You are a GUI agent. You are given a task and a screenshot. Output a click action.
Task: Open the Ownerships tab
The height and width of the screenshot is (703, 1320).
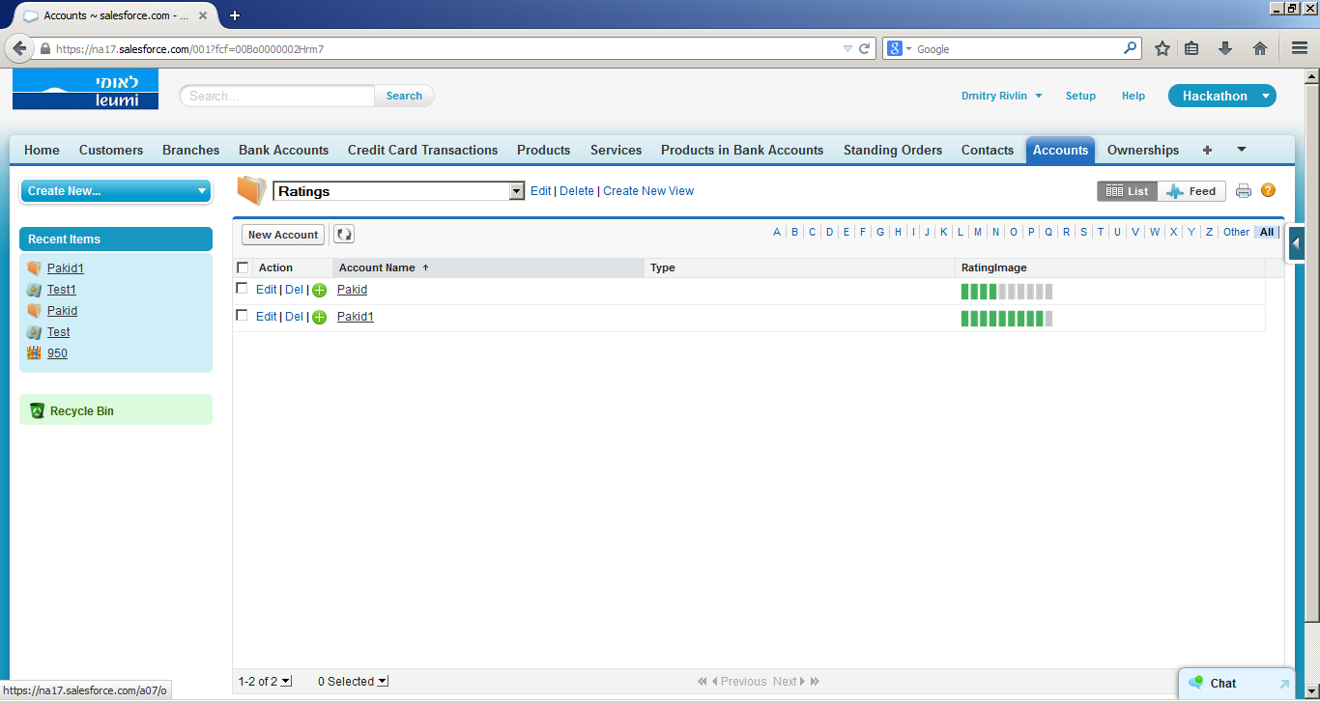pyautogui.click(x=1143, y=150)
